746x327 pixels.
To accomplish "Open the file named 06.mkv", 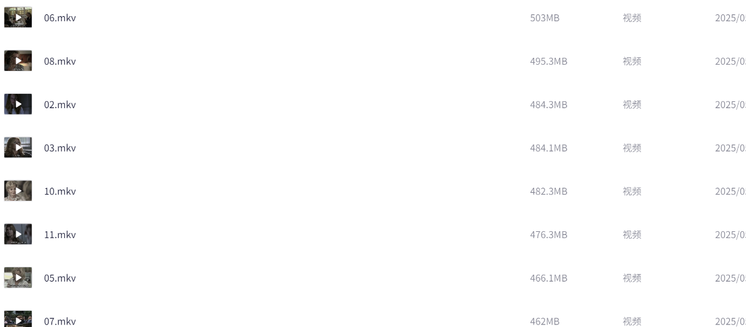I will [60, 18].
